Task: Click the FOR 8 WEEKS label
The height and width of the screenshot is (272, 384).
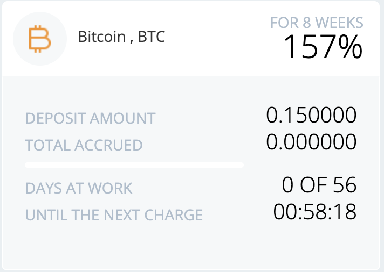Action: point(317,23)
